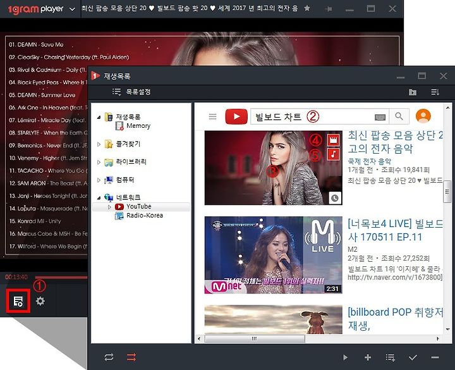Viewport: 455px width, 370px height.
Task: Click scroll right arrow in YouTube pane
Action: click(x=438, y=338)
